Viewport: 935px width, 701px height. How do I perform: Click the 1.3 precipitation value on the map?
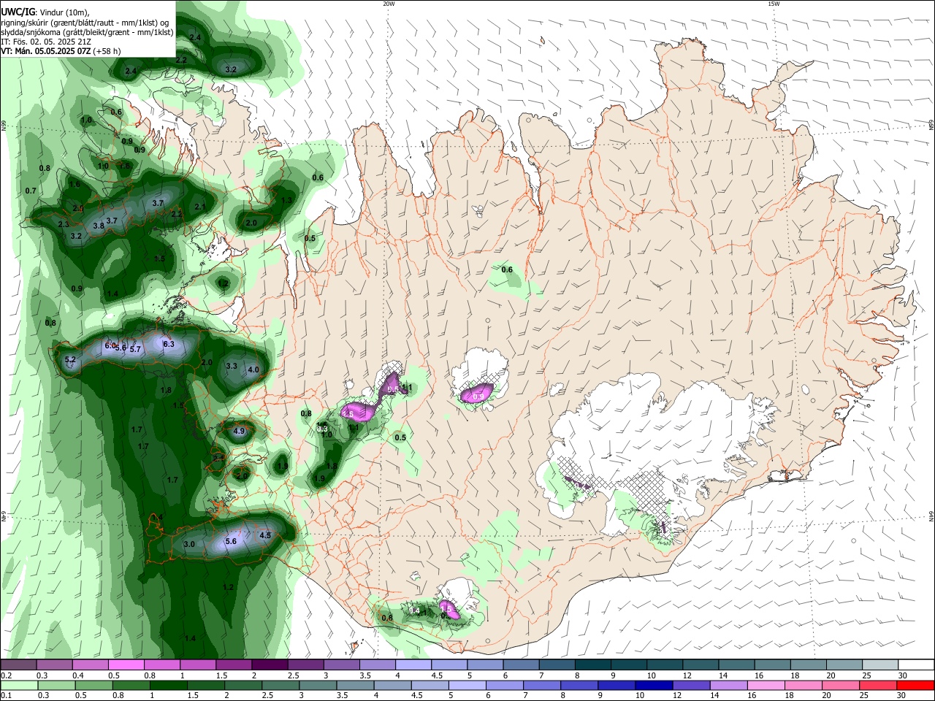[x=286, y=200]
